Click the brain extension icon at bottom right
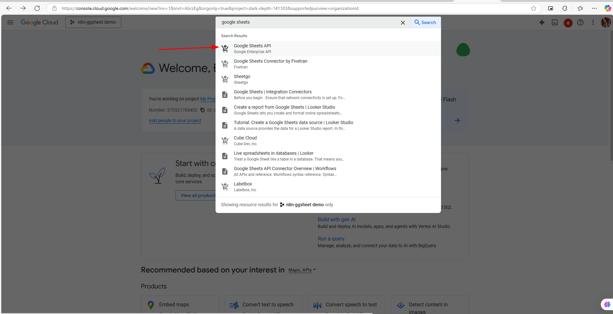 coord(607,304)
